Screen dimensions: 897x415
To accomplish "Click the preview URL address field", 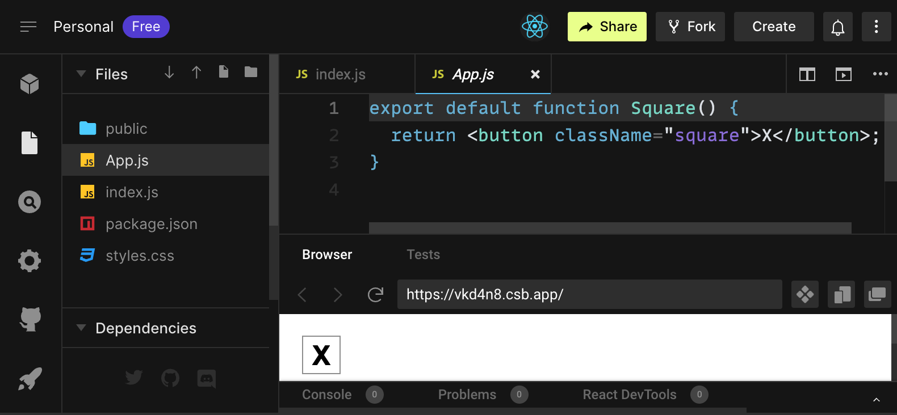I will (x=589, y=294).
